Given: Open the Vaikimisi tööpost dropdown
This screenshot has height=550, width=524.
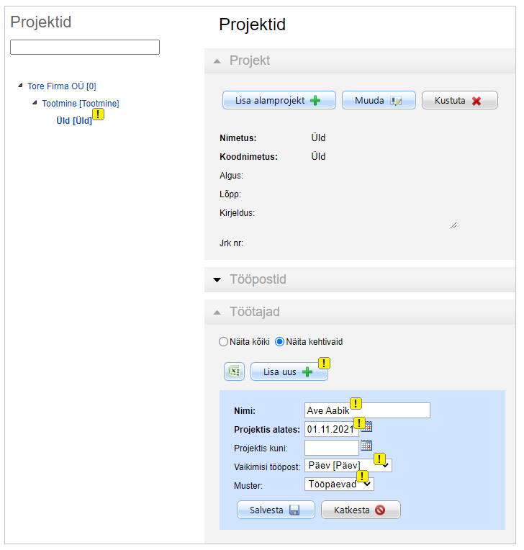Looking at the screenshot, I should (348, 466).
